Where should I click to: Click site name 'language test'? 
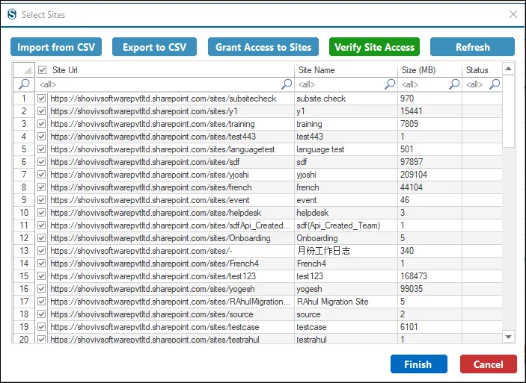(x=320, y=149)
